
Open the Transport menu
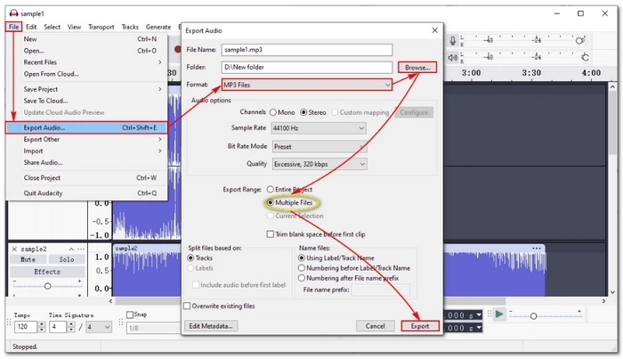tap(101, 27)
